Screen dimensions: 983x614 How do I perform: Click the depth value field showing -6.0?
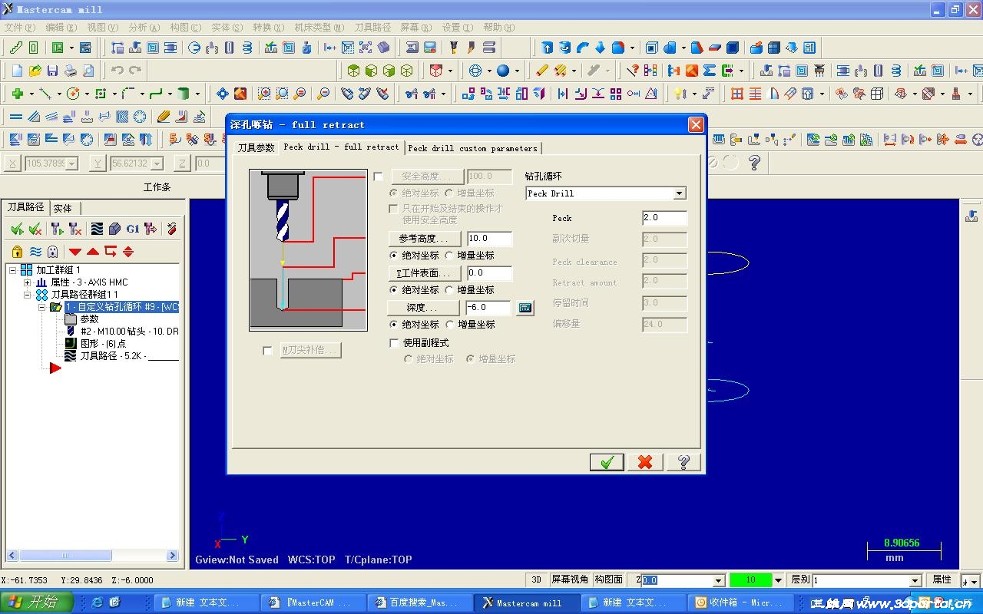(x=488, y=308)
